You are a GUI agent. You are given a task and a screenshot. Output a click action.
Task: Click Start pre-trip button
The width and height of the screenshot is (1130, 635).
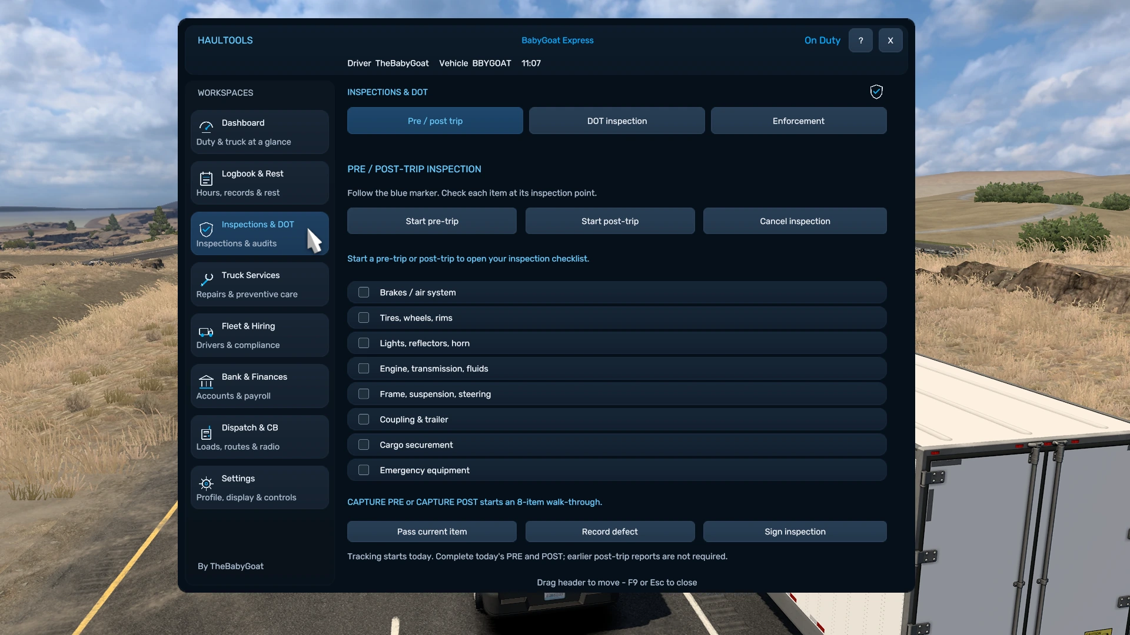click(432, 221)
